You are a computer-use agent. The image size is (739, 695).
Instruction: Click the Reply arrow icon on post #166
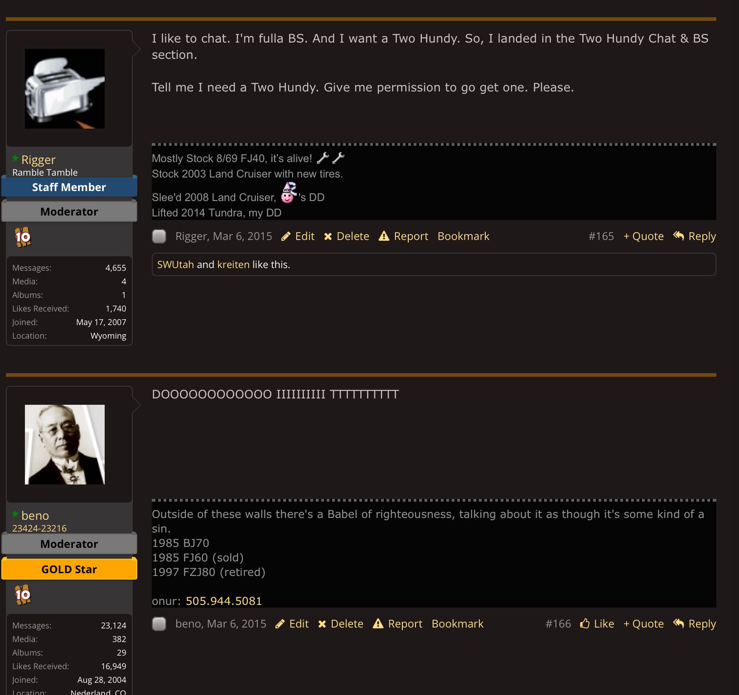pyautogui.click(x=678, y=623)
